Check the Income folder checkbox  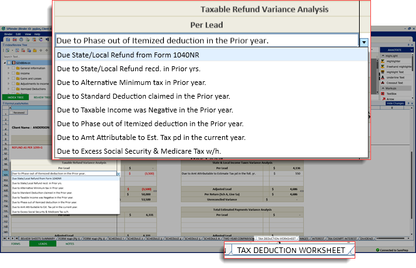coord(13,73)
